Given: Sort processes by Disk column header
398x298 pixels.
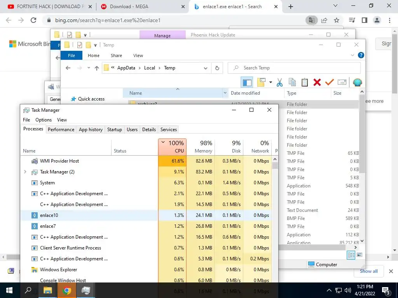Looking at the screenshot, I should coord(229,147).
